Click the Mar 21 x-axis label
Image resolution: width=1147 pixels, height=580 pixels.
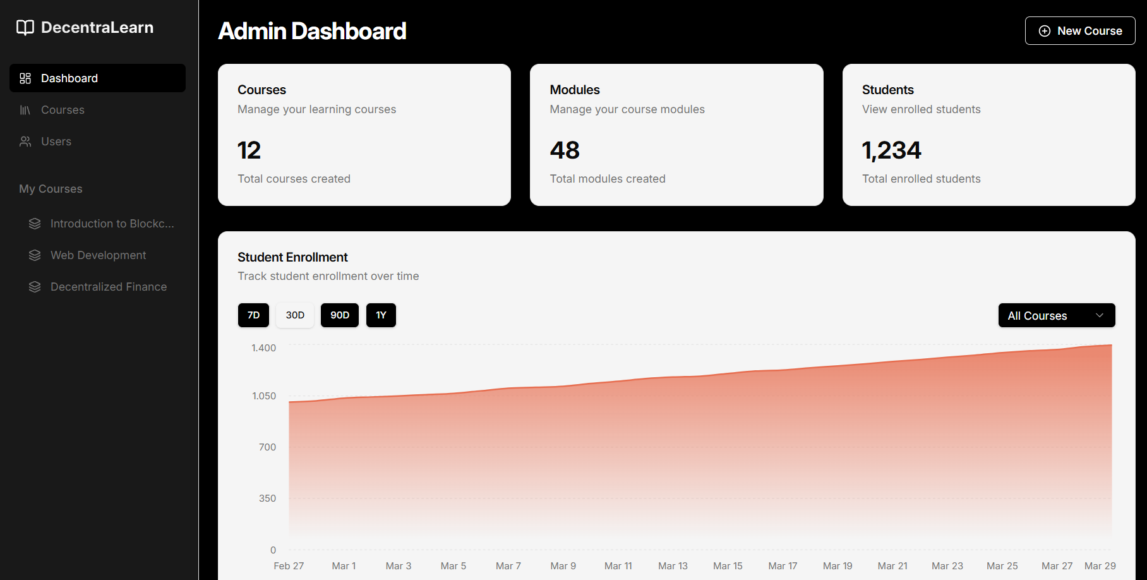[892, 566]
